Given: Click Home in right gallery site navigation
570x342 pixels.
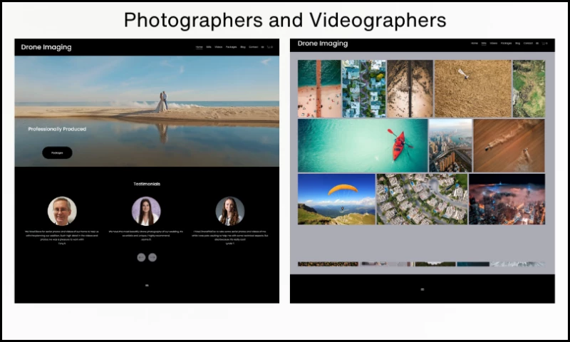Looking at the screenshot, I should point(475,43).
